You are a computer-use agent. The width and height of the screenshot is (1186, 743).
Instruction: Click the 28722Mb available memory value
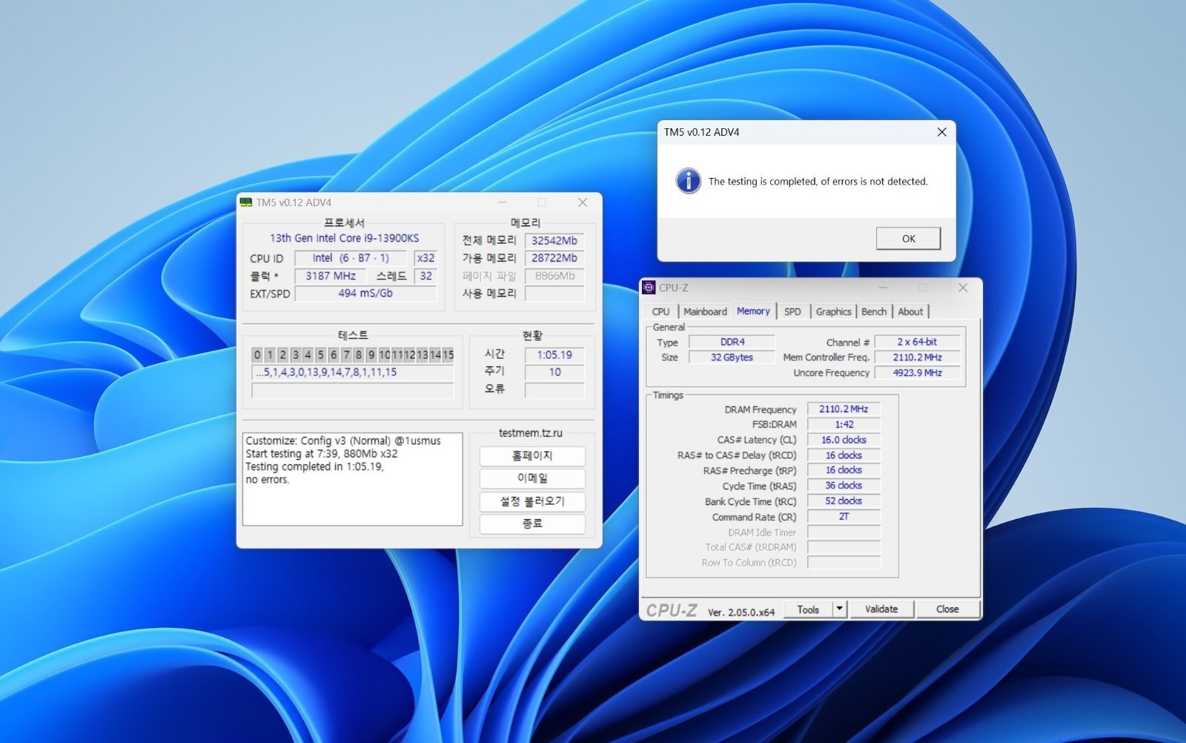coord(554,258)
